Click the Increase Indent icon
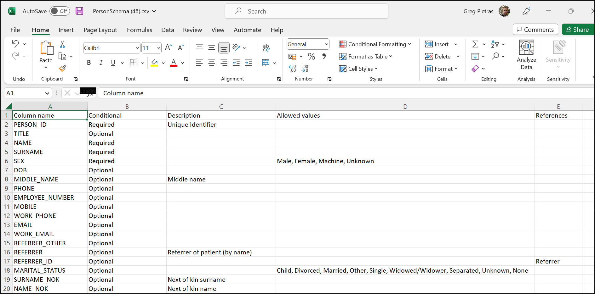 (248, 63)
